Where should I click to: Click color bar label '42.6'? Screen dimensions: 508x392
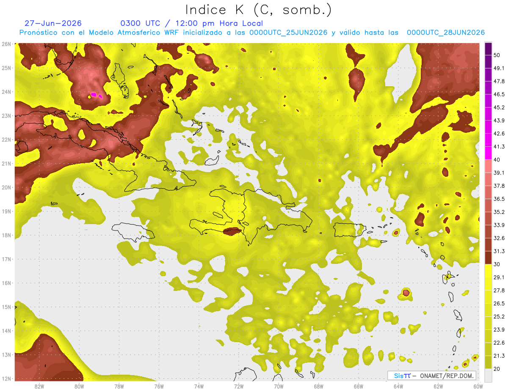pos(499,134)
